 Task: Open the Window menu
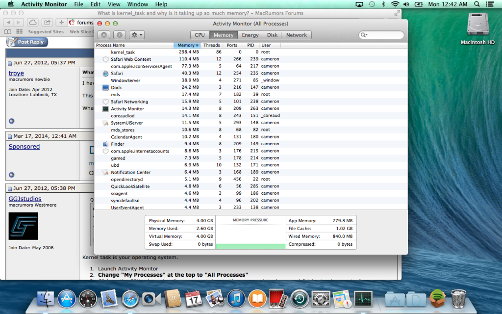tap(138, 4)
